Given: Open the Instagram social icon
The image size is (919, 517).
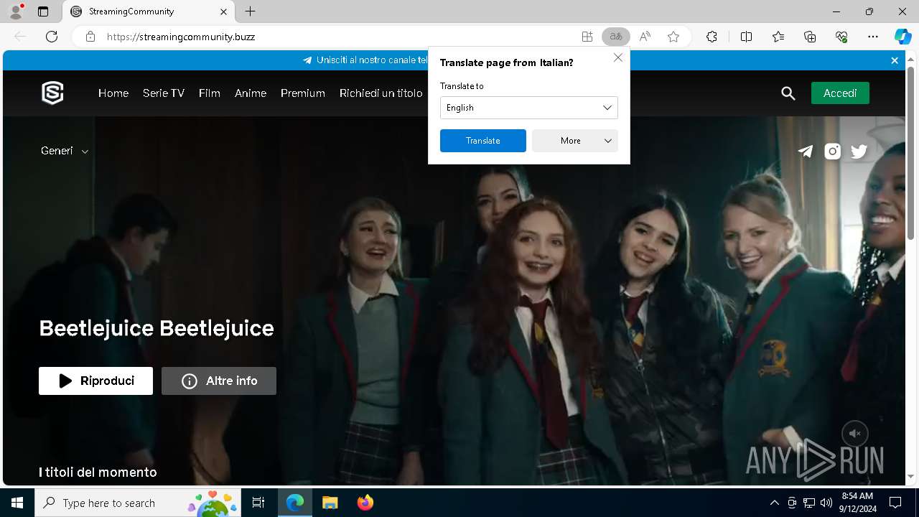Looking at the screenshot, I should pyautogui.click(x=832, y=152).
